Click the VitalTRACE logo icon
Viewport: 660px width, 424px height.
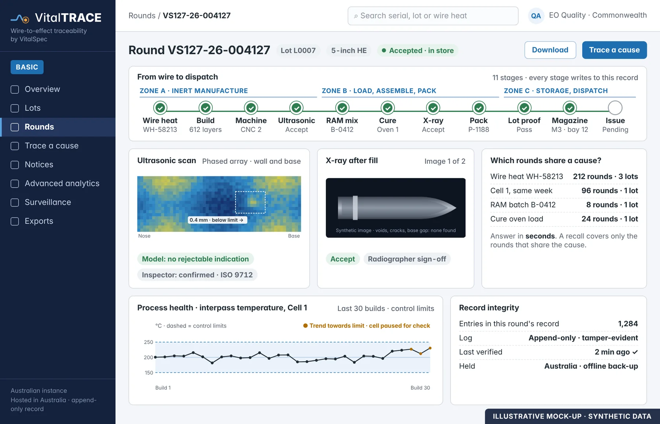click(x=20, y=18)
